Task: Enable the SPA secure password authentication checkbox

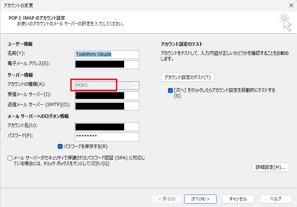Action: click(10, 158)
